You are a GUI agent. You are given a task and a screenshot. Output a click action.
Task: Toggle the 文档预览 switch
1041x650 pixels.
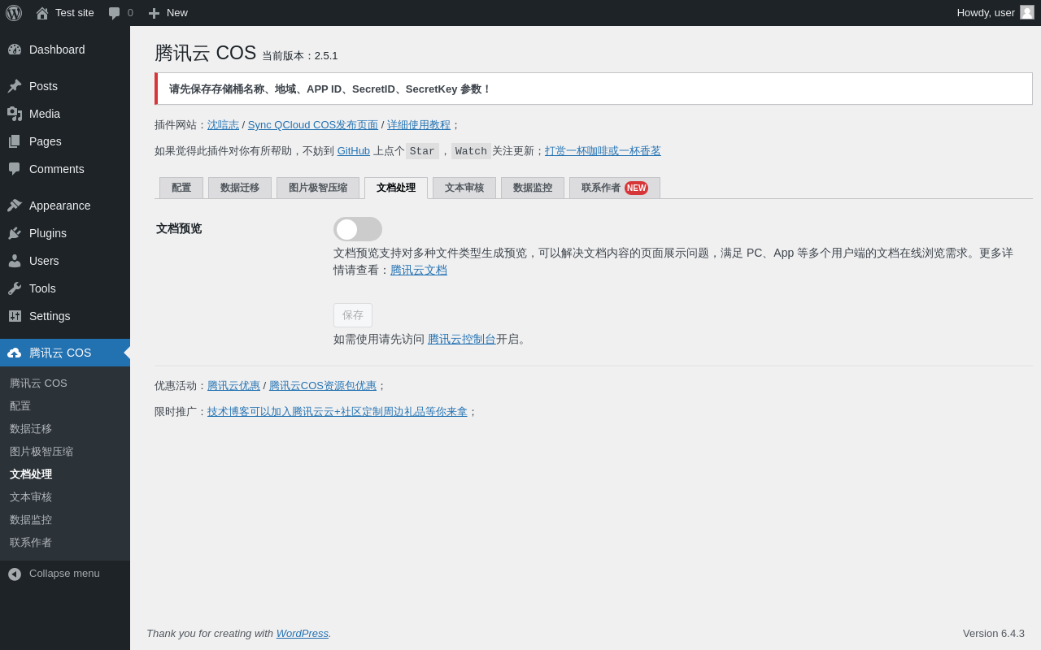[358, 229]
